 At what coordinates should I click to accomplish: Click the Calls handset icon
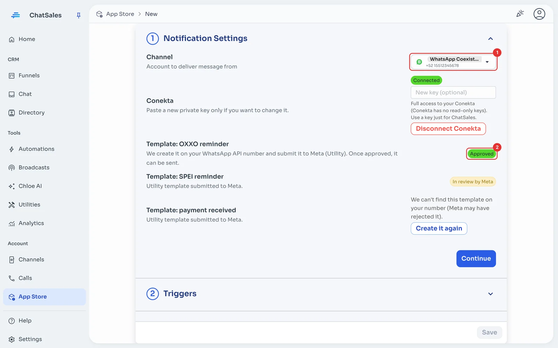tap(12, 278)
